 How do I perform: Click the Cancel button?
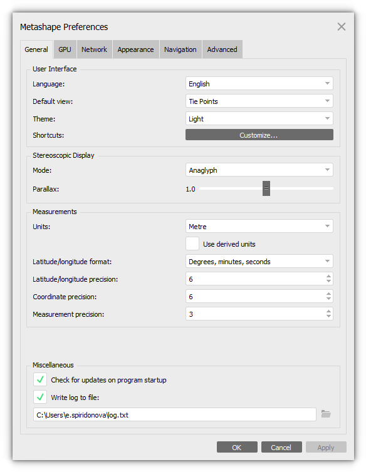point(281,448)
